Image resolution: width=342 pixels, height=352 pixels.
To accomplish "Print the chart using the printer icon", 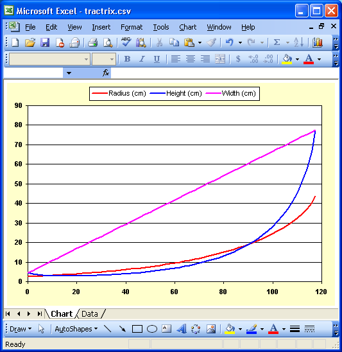I will [92, 42].
